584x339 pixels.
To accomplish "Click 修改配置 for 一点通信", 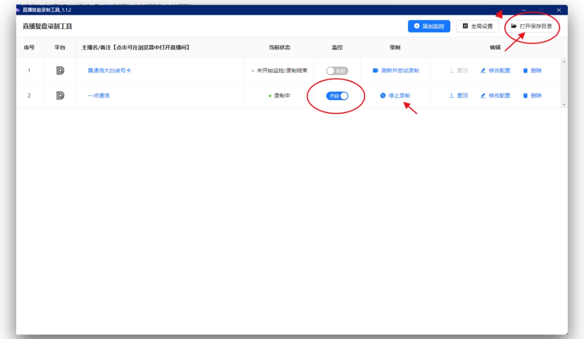I will 499,96.
